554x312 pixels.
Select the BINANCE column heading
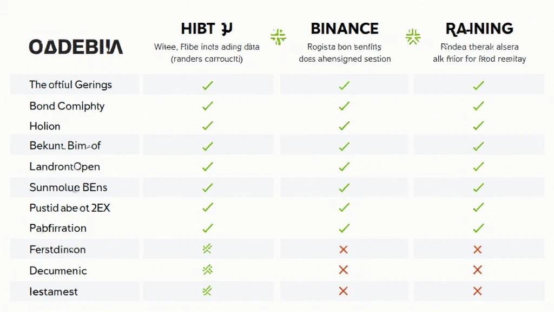click(345, 28)
